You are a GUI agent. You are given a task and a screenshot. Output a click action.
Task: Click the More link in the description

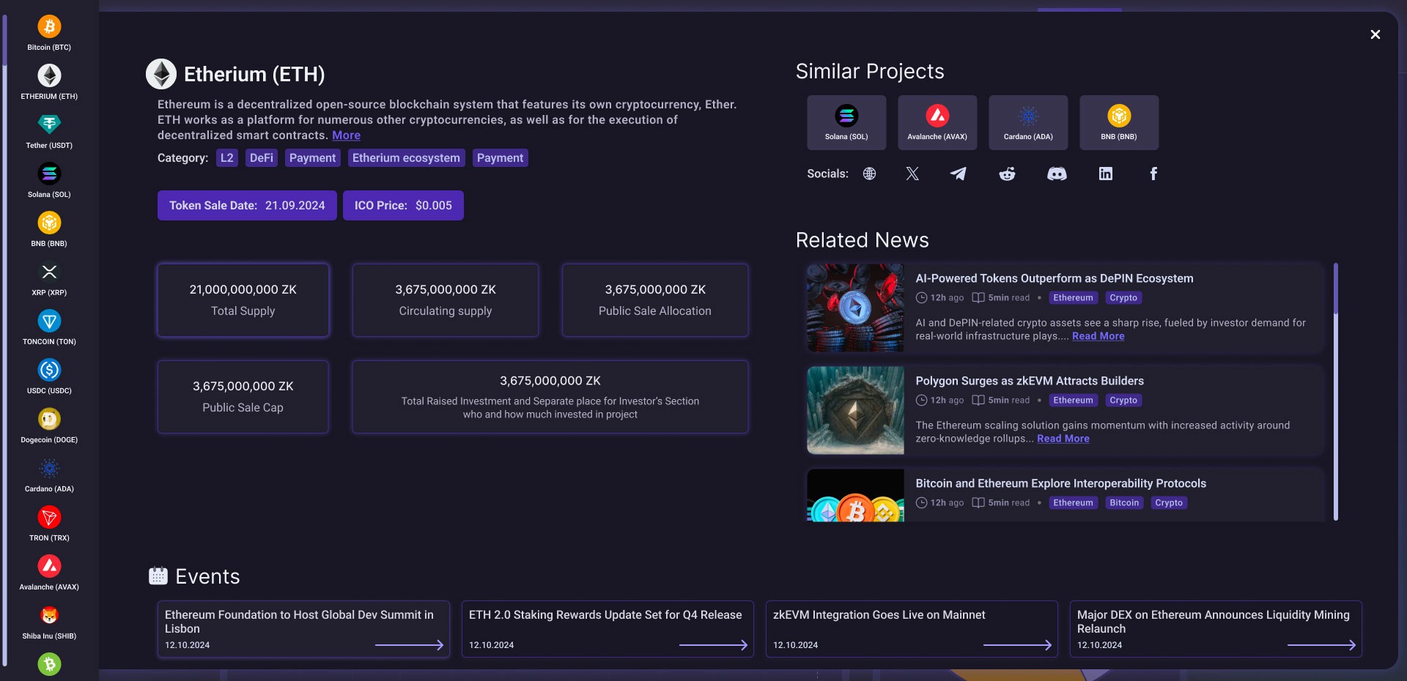pos(346,135)
